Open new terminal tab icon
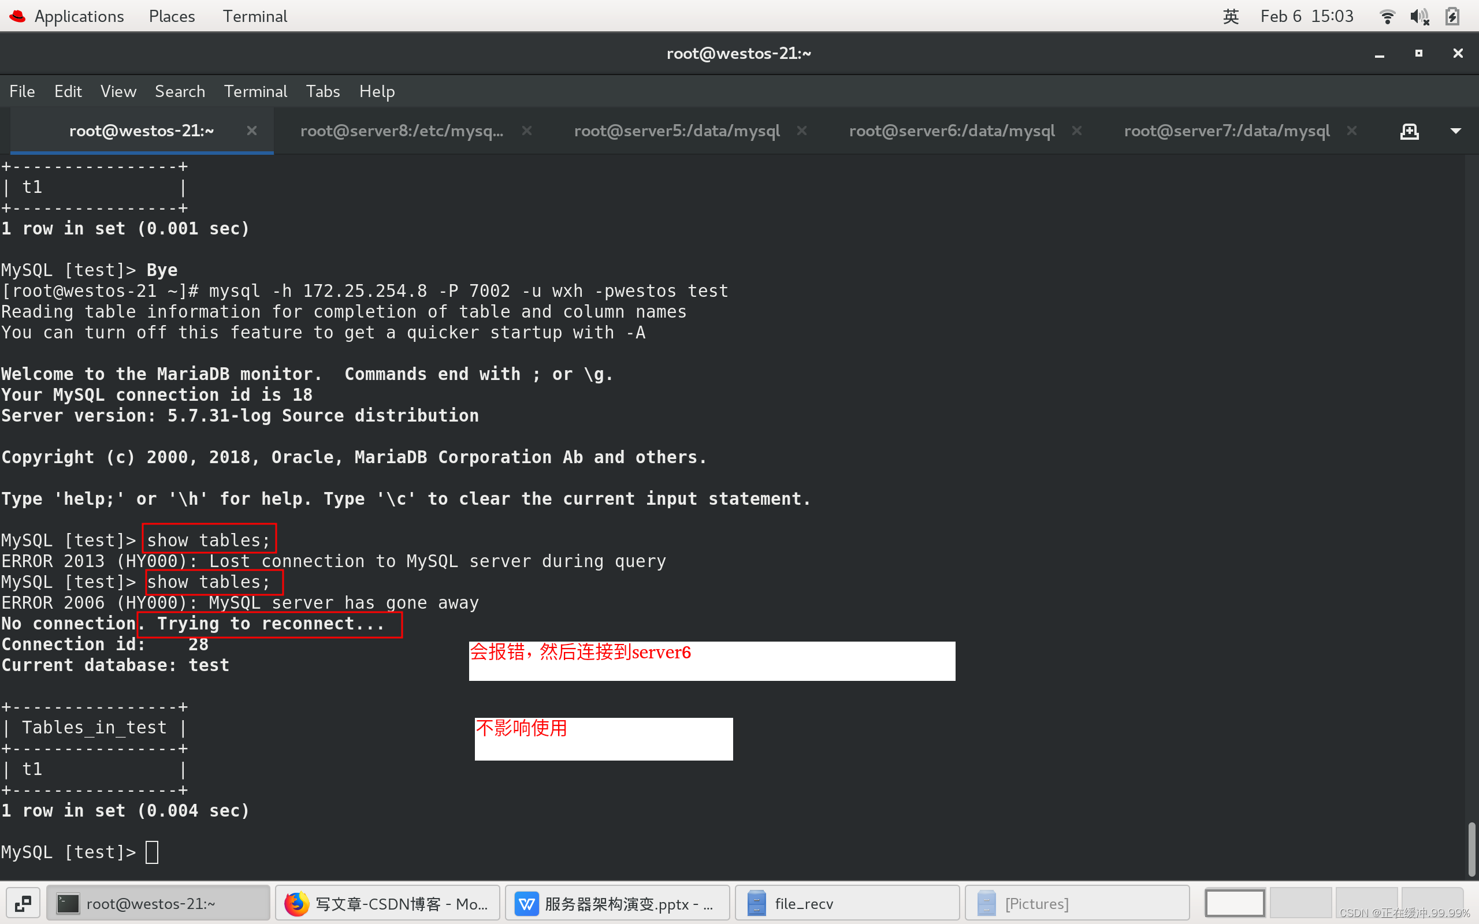1479x924 pixels. point(1409,131)
